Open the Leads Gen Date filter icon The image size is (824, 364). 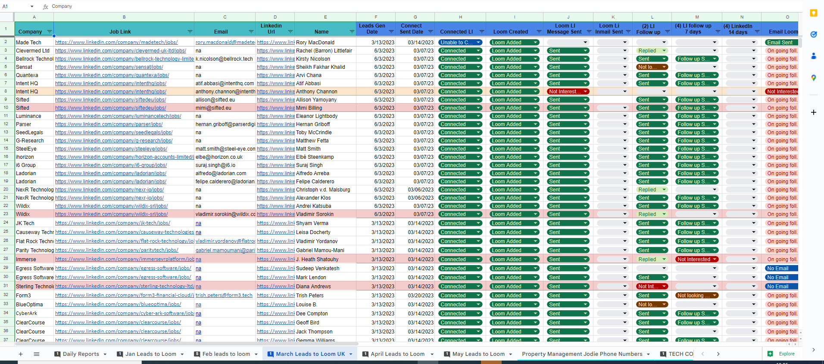coord(391,32)
